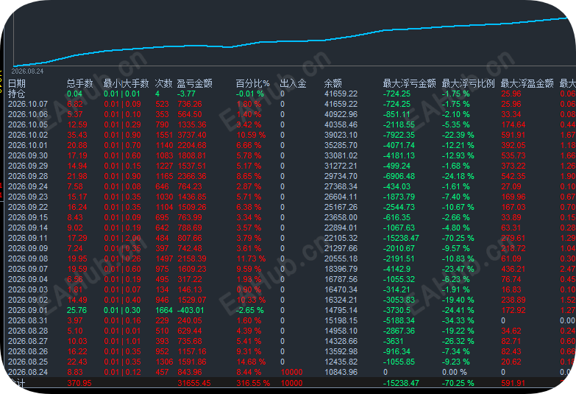Select the 2026.09.03 date row
576x394 pixels.
28,289
